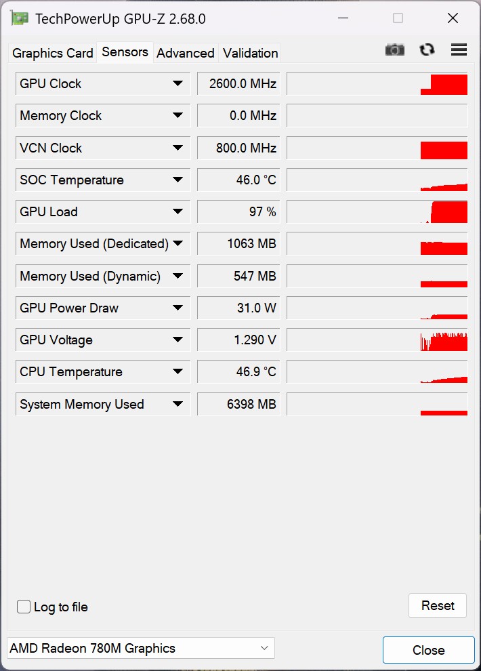Click the GPU Load history graph
This screenshot has width=481, height=671.
(377, 211)
